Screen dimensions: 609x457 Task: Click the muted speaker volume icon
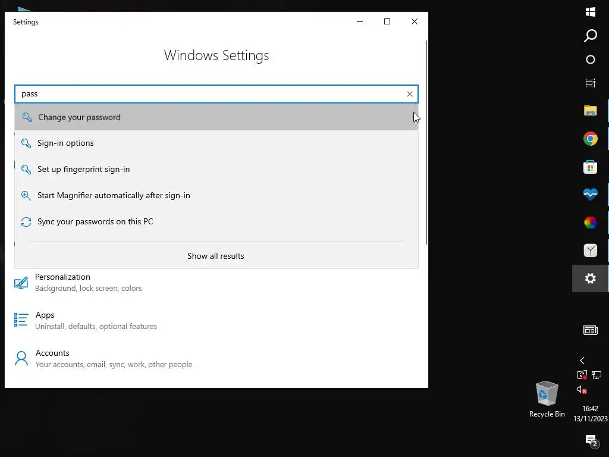[x=582, y=389]
